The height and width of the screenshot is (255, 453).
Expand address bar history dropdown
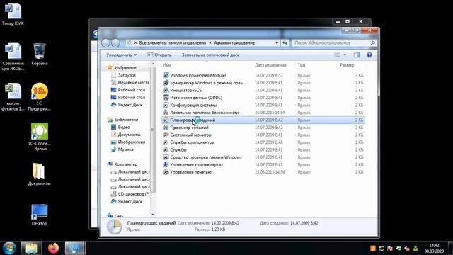[x=277, y=43]
